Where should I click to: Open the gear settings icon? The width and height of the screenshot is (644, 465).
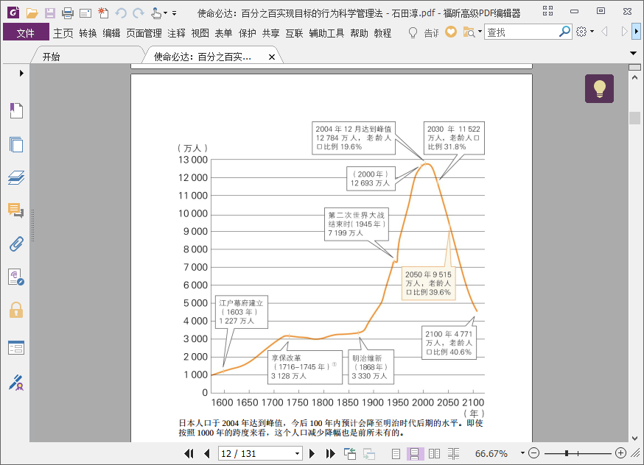point(581,32)
